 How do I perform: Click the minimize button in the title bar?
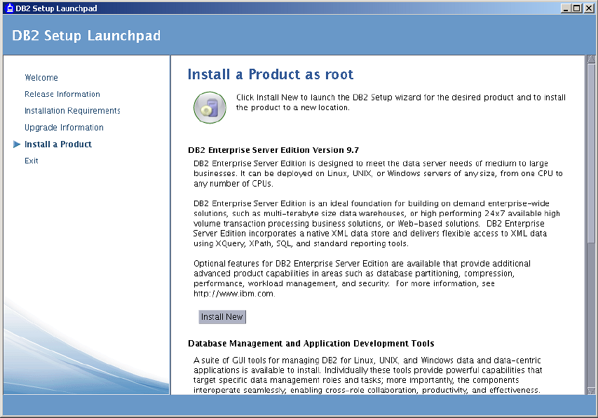(567, 8)
